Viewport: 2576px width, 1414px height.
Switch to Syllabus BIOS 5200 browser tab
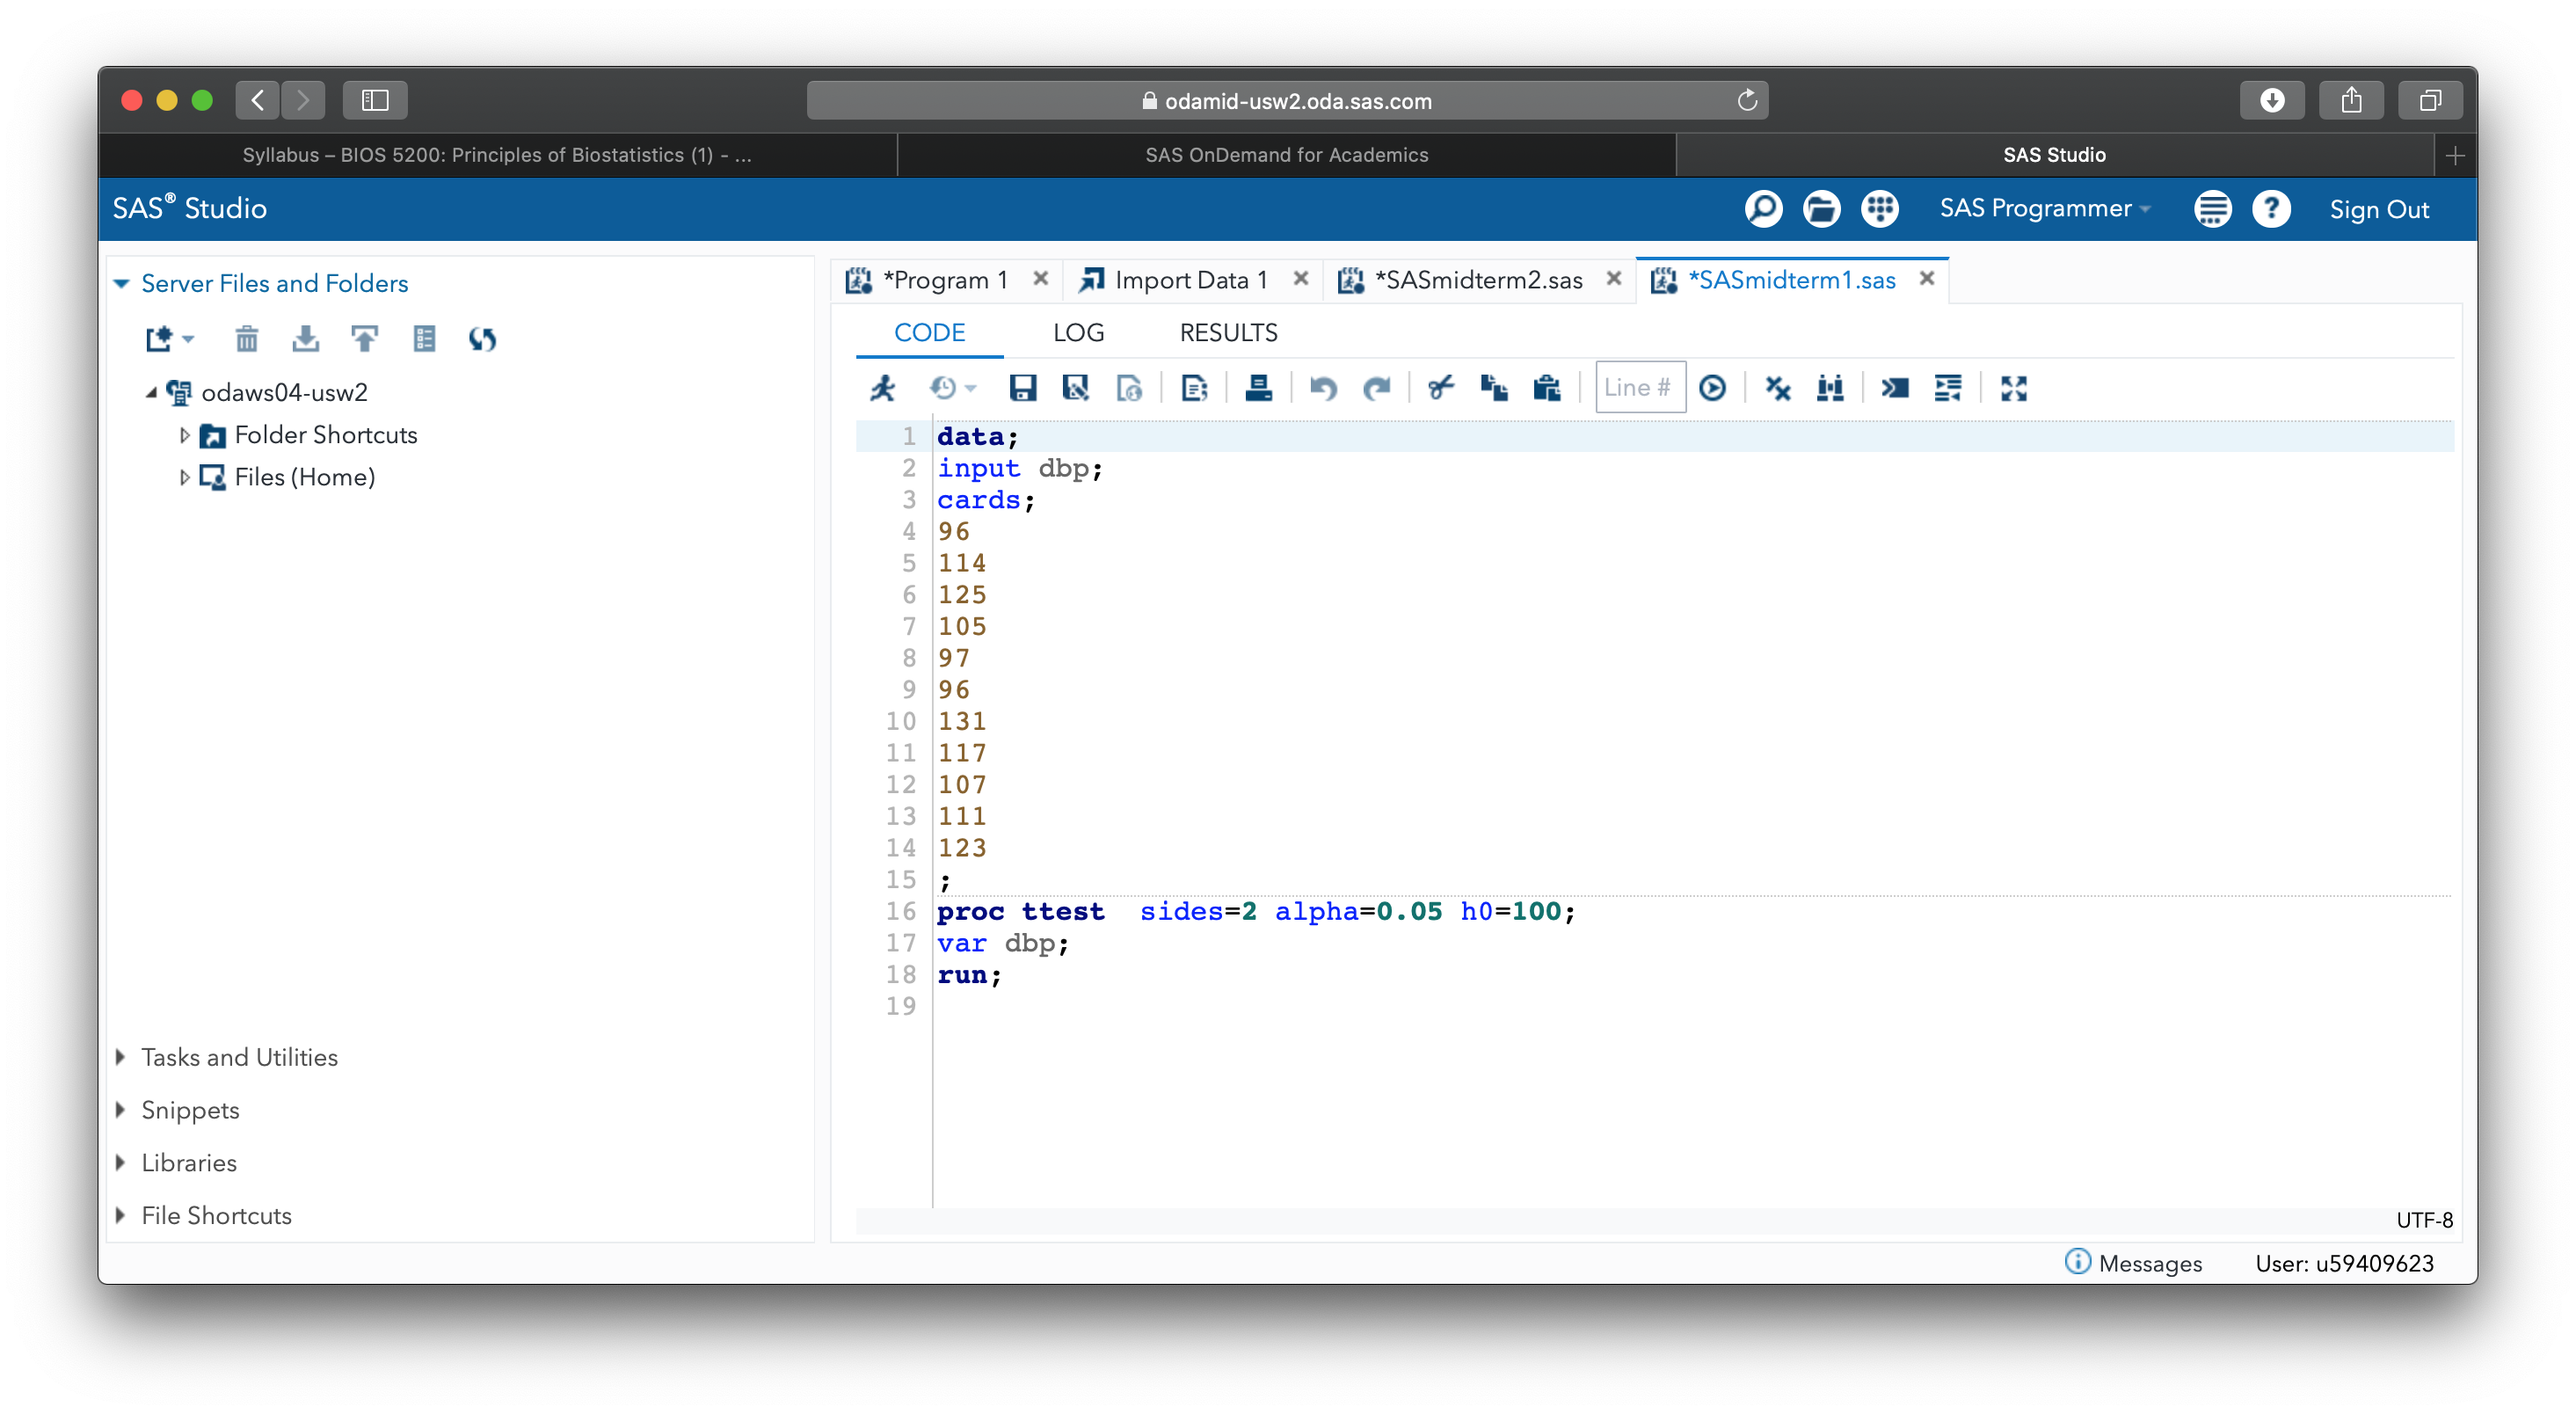point(497,155)
